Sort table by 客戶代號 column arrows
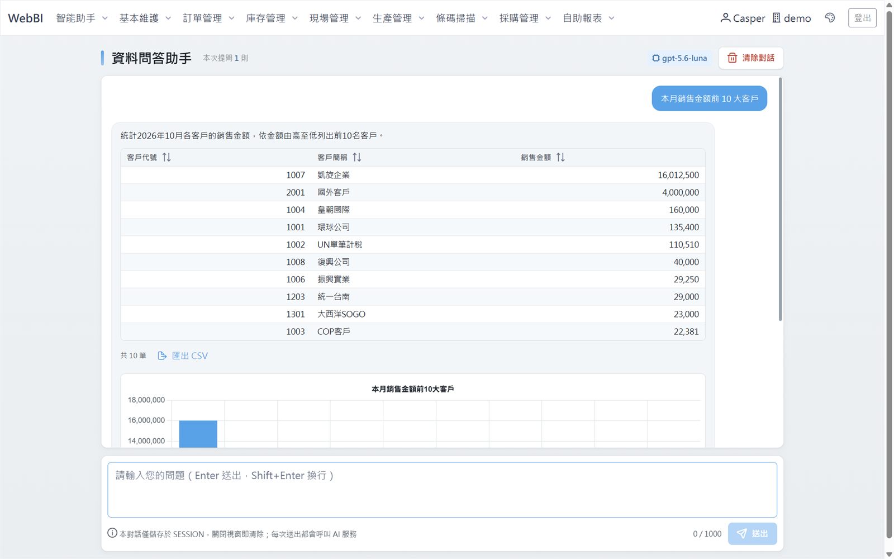The width and height of the screenshot is (894, 559). [x=167, y=157]
